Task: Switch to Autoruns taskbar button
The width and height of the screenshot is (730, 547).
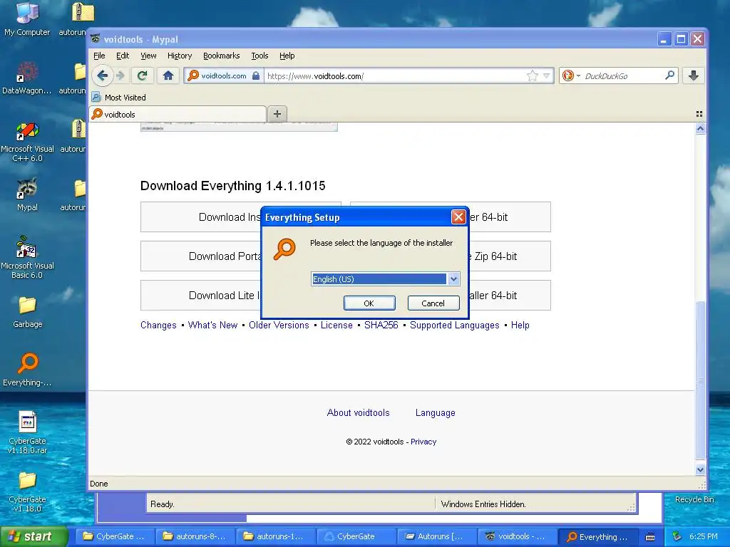Action: tap(437, 536)
